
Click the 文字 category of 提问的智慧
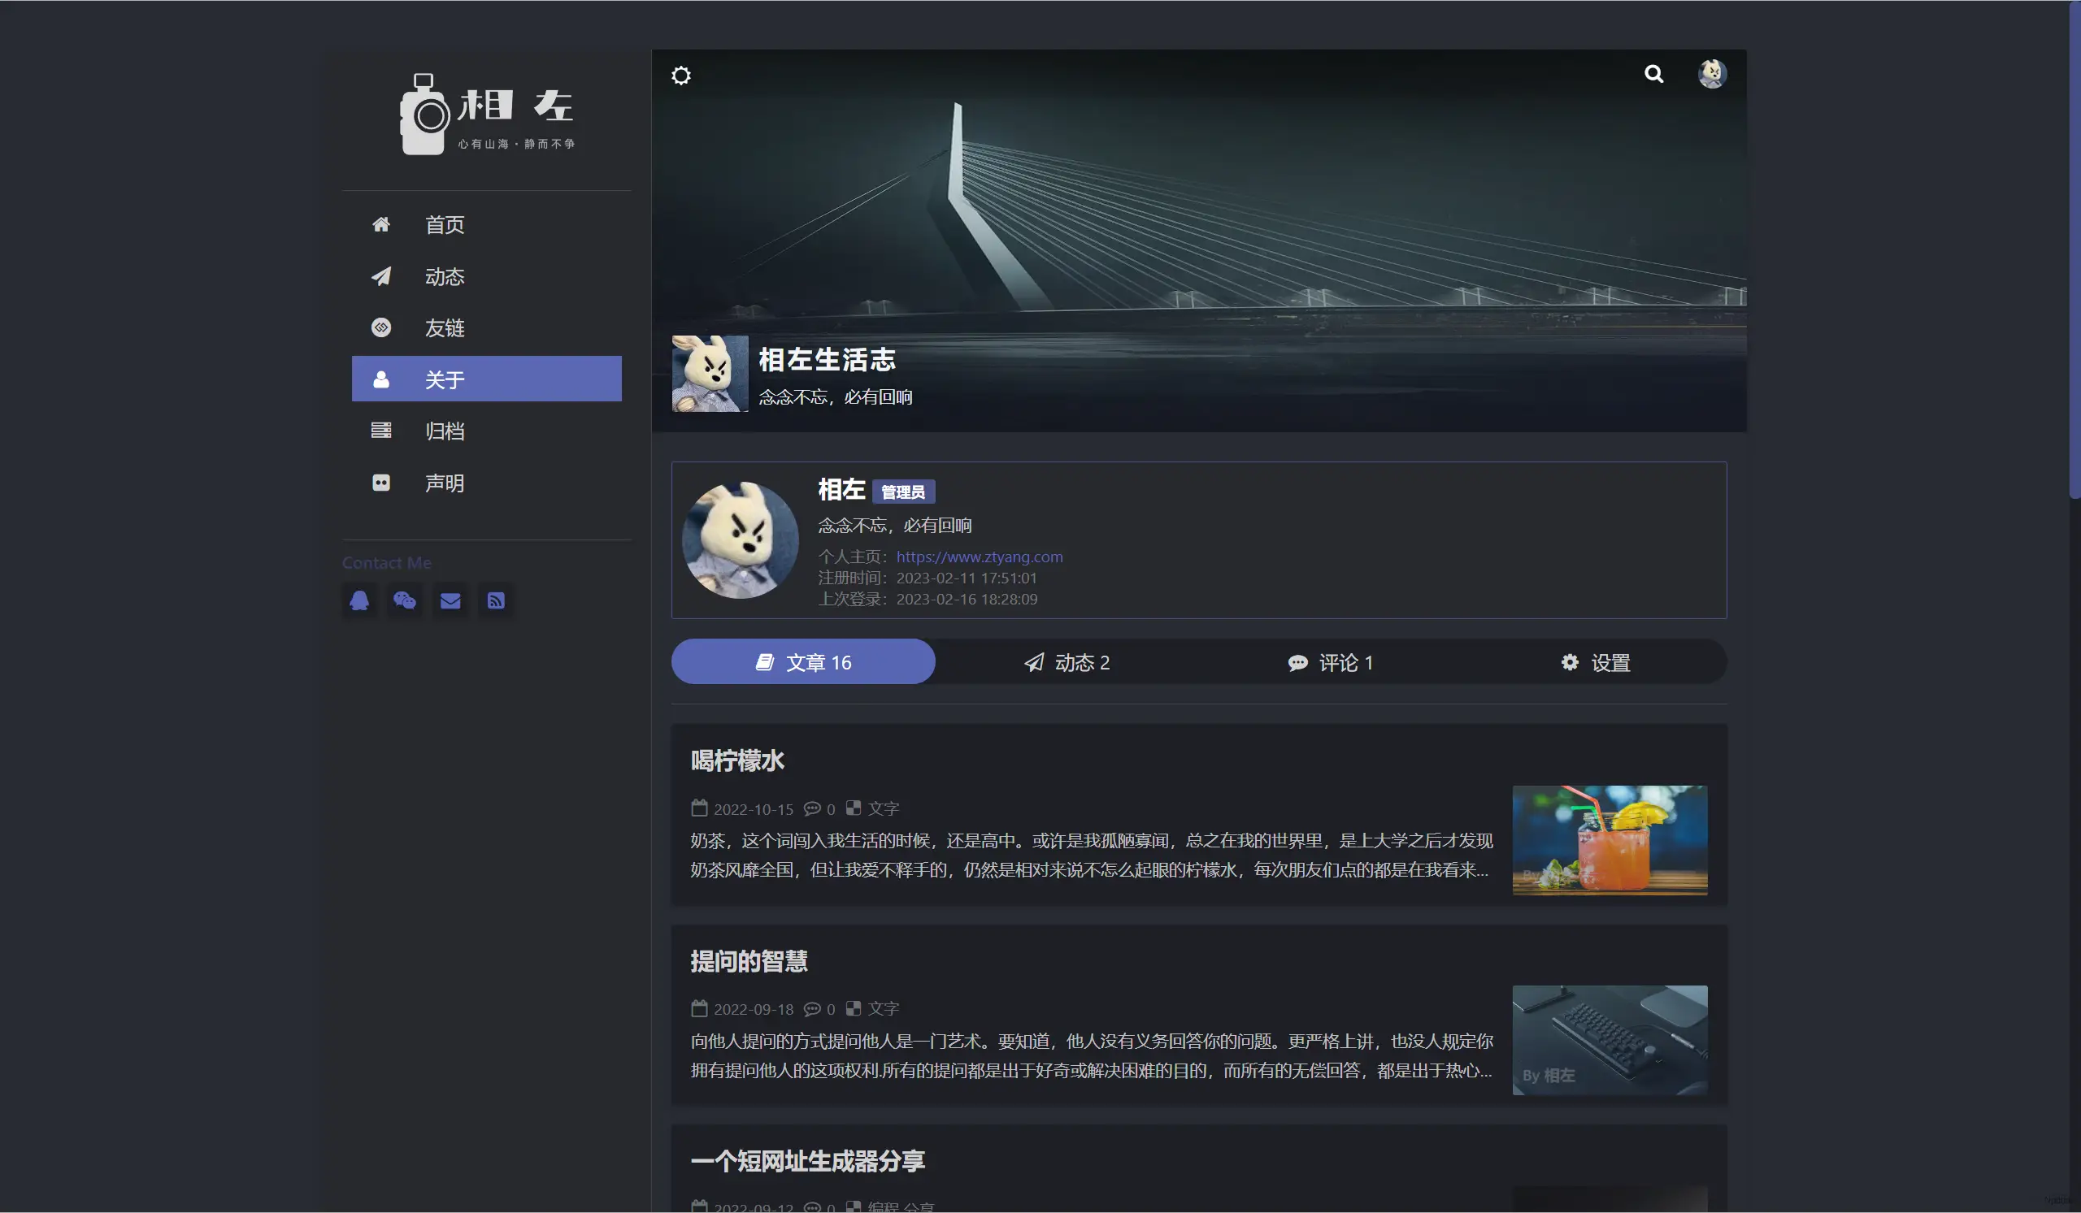[x=883, y=1008]
